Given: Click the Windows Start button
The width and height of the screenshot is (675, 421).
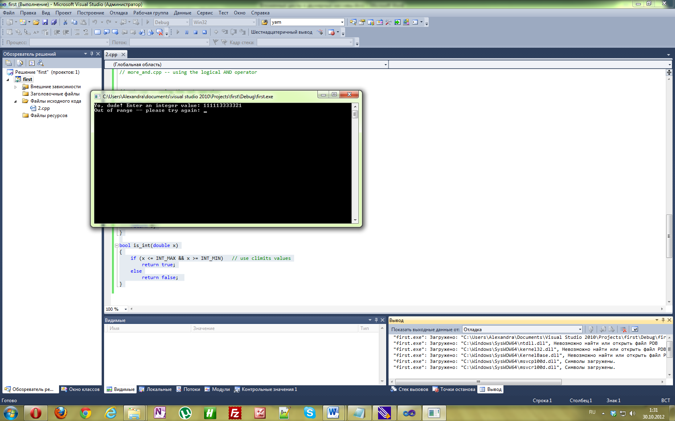Looking at the screenshot, I should click(x=10, y=413).
